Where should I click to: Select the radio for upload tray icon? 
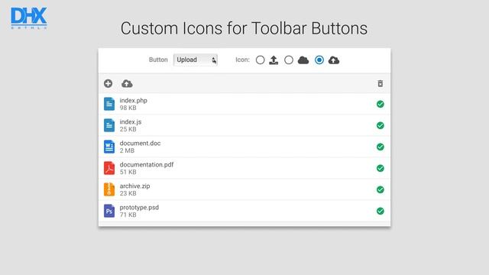point(260,60)
